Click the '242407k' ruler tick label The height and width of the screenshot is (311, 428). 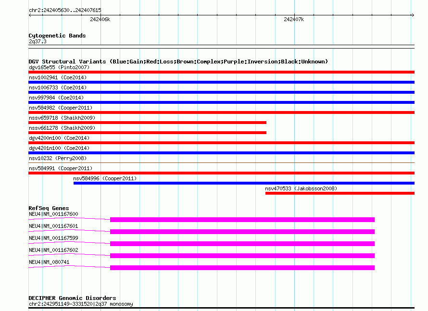[294, 19]
